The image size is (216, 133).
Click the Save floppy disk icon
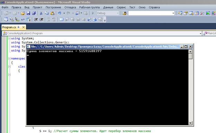click(x=28, y=13)
